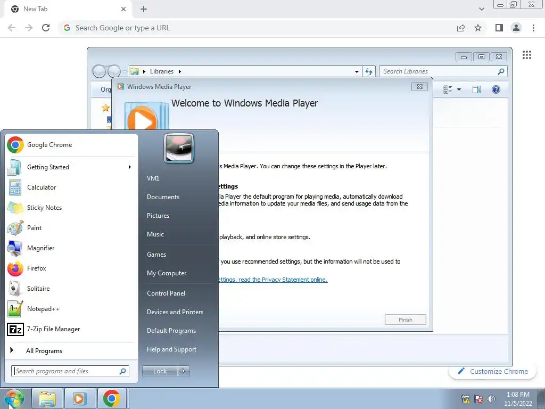This screenshot has height=409, width=545.
Task: Open Help in Libraries window
Action: pos(496,89)
